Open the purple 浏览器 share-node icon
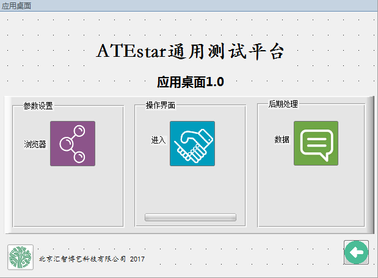The height and width of the screenshot is (278, 378). click(73, 144)
